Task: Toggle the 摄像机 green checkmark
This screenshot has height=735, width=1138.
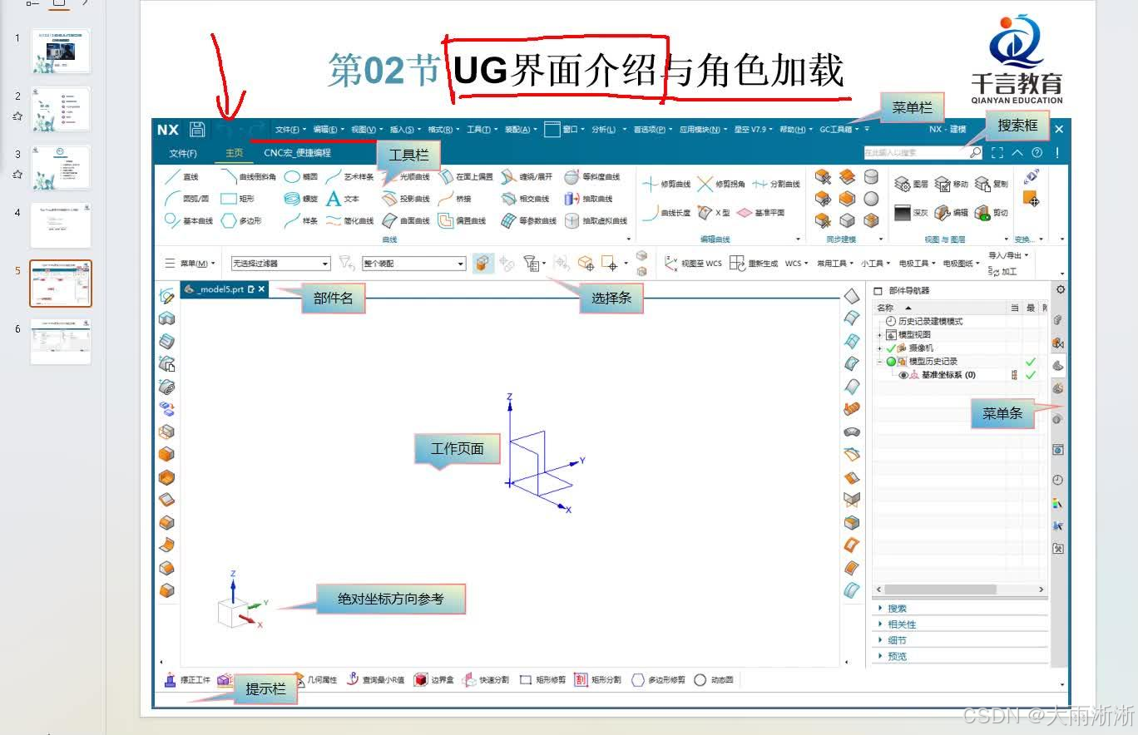Action: pyautogui.click(x=891, y=348)
